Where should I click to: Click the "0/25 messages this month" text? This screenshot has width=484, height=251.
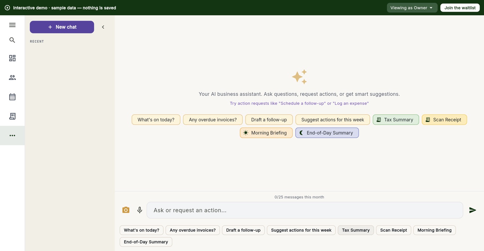tap(299, 197)
